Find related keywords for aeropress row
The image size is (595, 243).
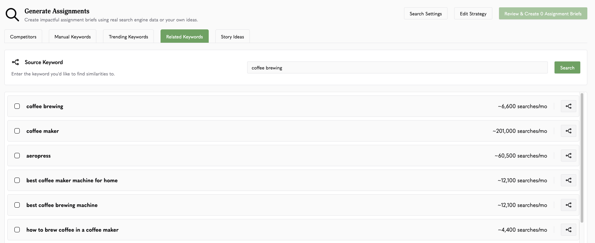(x=568, y=156)
